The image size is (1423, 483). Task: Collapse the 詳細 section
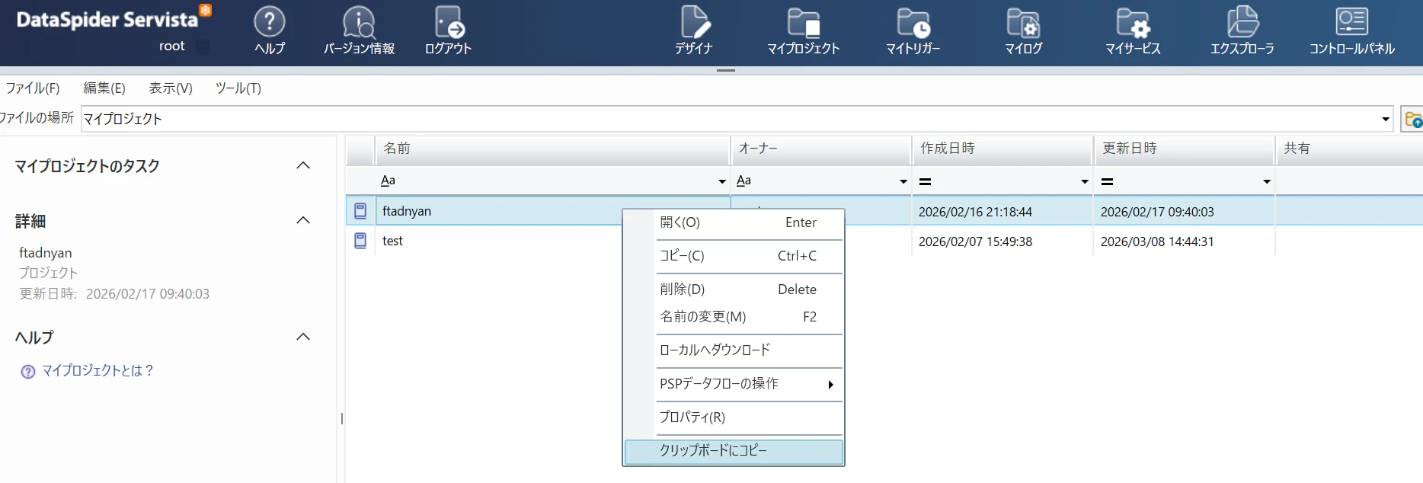(303, 220)
